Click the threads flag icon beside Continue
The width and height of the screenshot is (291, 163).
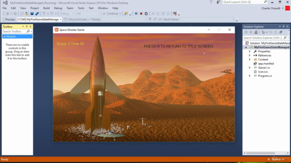126,14
